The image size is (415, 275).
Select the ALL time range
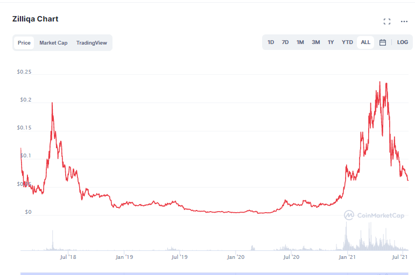(365, 42)
